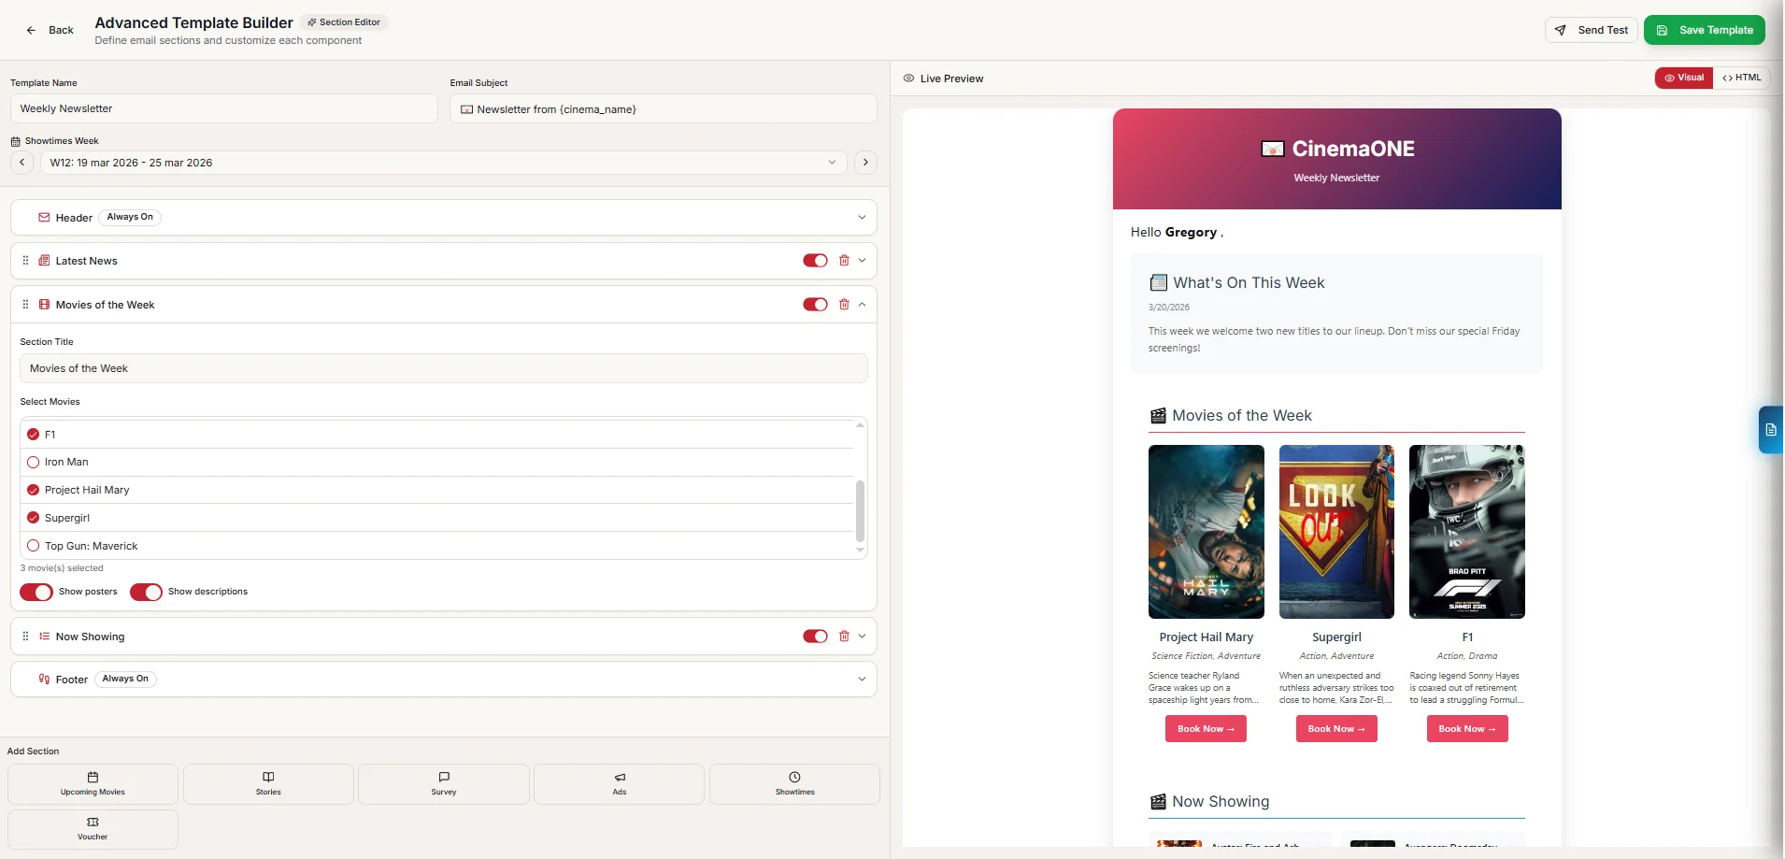Go to next showtimes week
1785x859 pixels.
865,163
